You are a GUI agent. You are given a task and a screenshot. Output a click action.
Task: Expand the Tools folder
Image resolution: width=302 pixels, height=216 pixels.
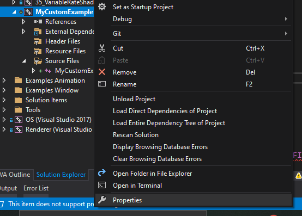click(4, 110)
